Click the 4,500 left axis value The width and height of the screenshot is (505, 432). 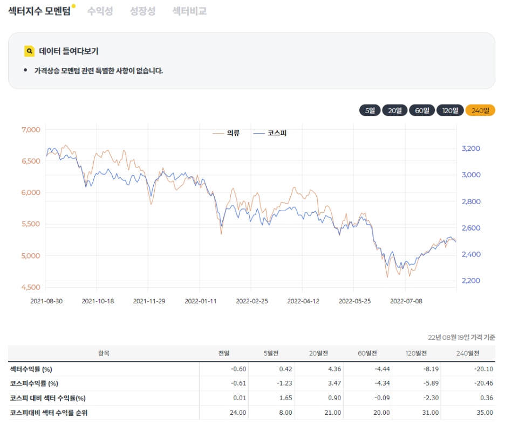(x=31, y=287)
